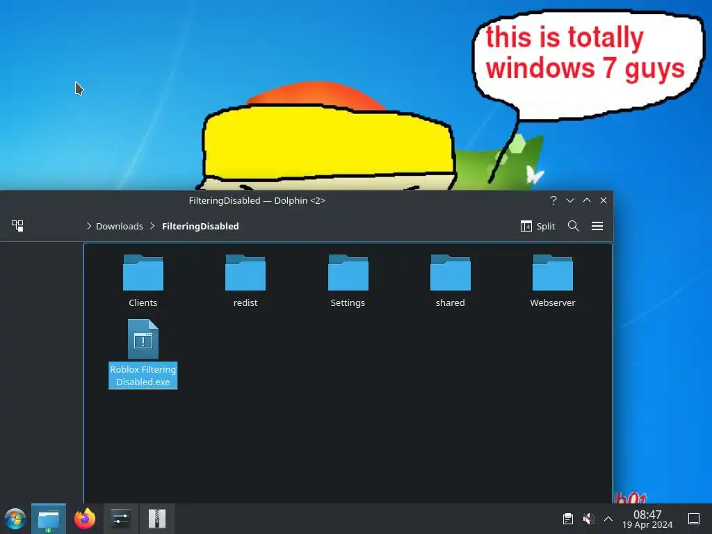Click the show desktop button

694,519
